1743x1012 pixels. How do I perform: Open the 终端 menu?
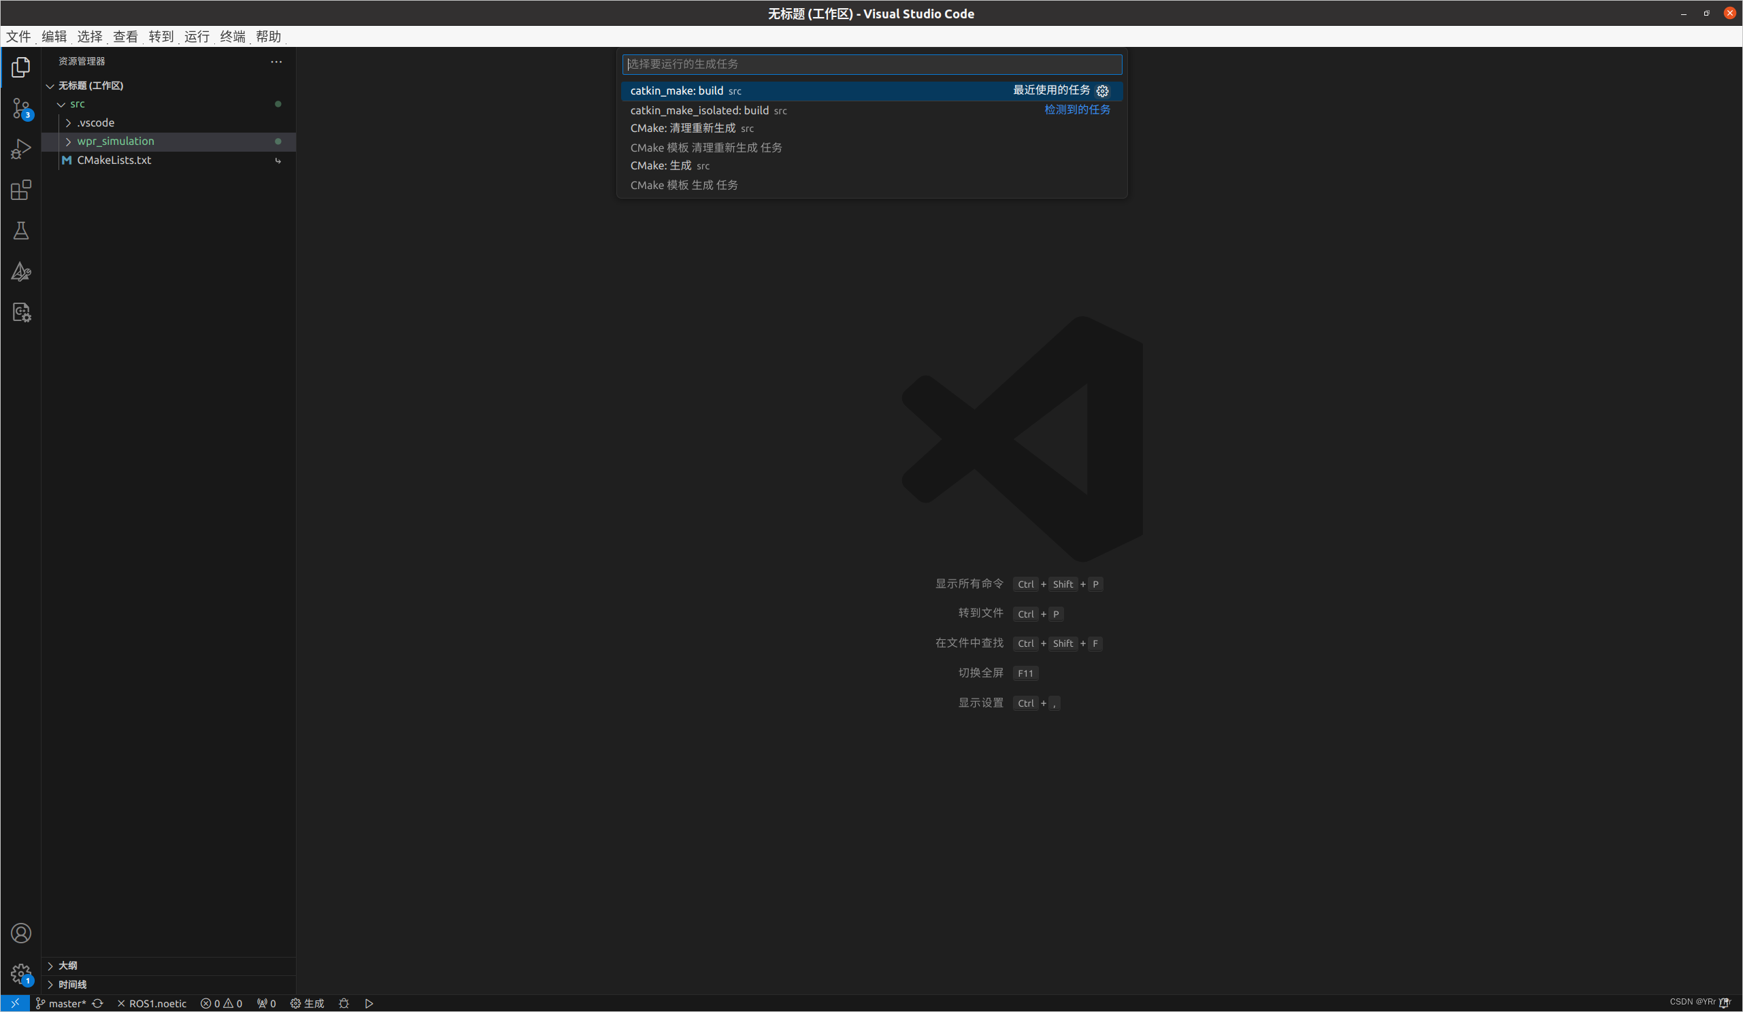point(233,37)
